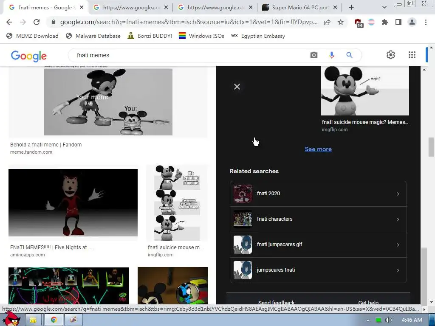Open the Chrome profile avatar
The width and height of the screenshot is (435, 326).
412,22
